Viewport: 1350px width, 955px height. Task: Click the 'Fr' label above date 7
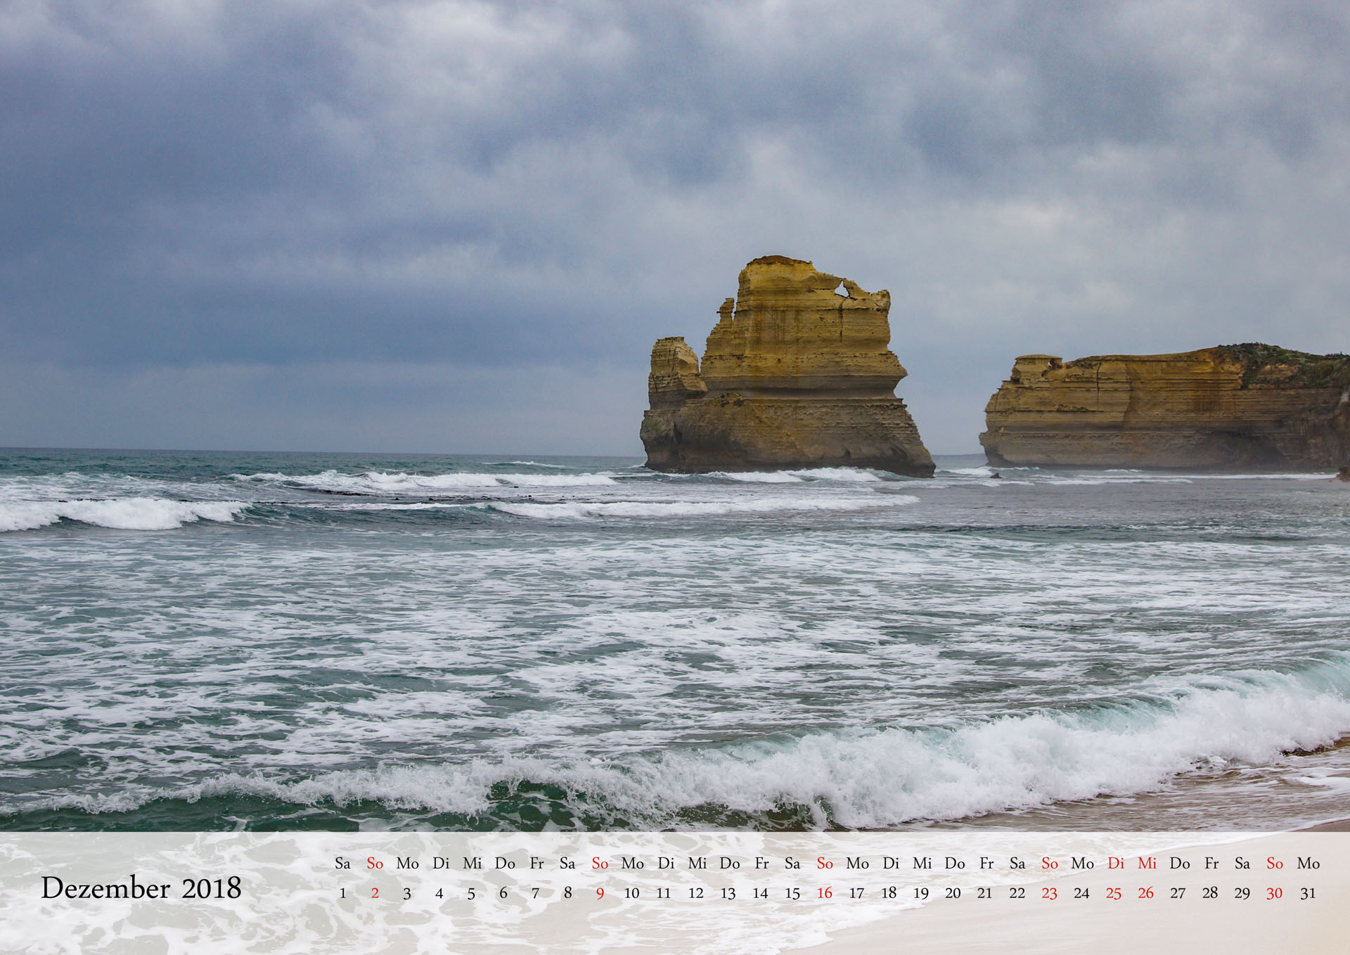coord(537,864)
